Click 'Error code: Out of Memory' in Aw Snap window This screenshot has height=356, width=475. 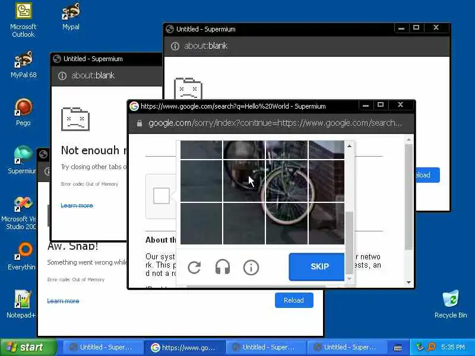(76, 279)
